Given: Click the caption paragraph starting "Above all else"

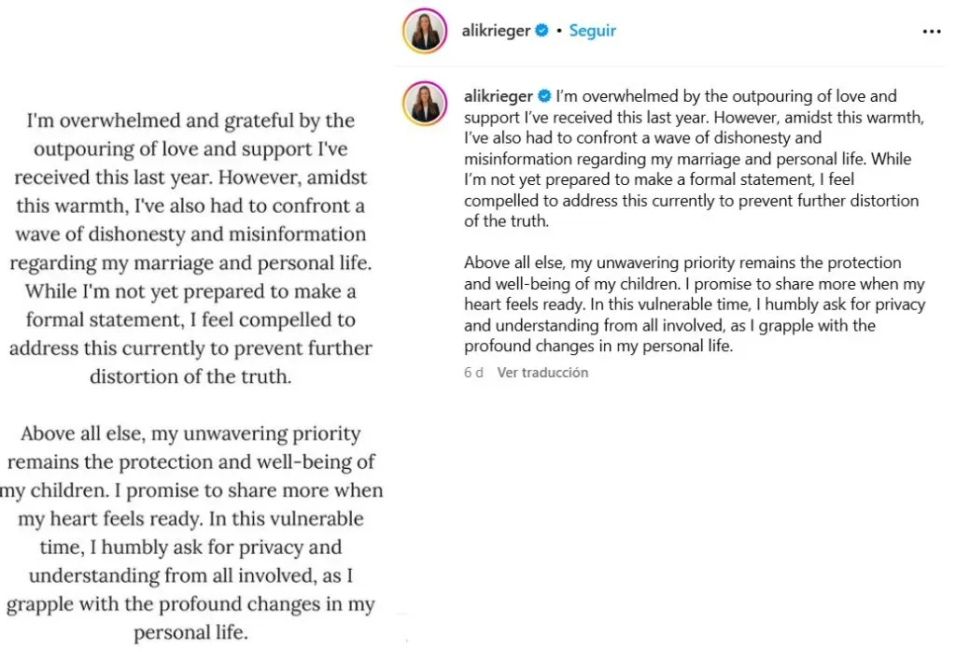Looking at the screenshot, I should (695, 305).
